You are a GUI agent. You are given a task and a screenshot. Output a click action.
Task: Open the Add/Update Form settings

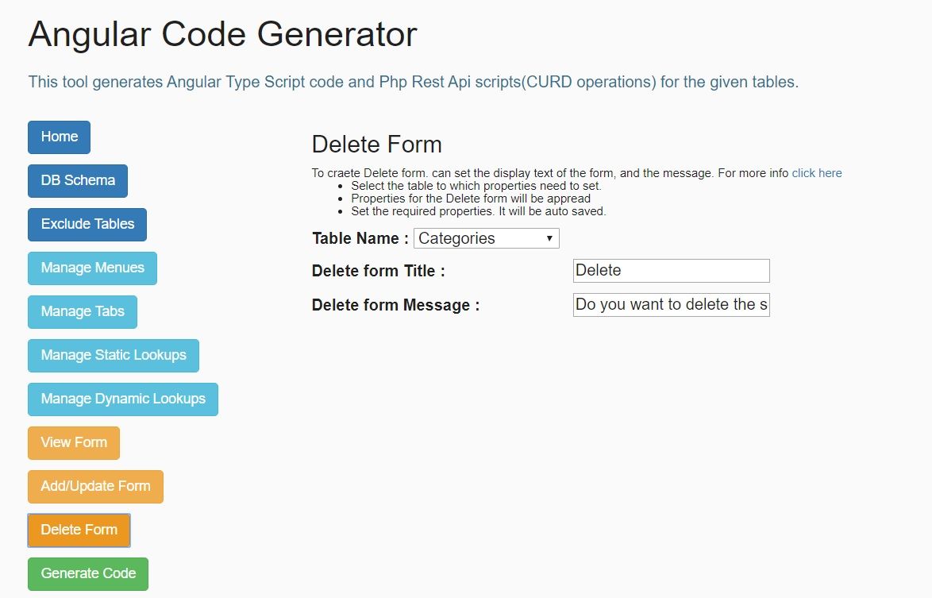point(95,487)
